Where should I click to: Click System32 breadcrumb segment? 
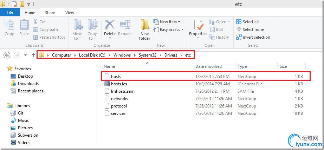coord(148,55)
